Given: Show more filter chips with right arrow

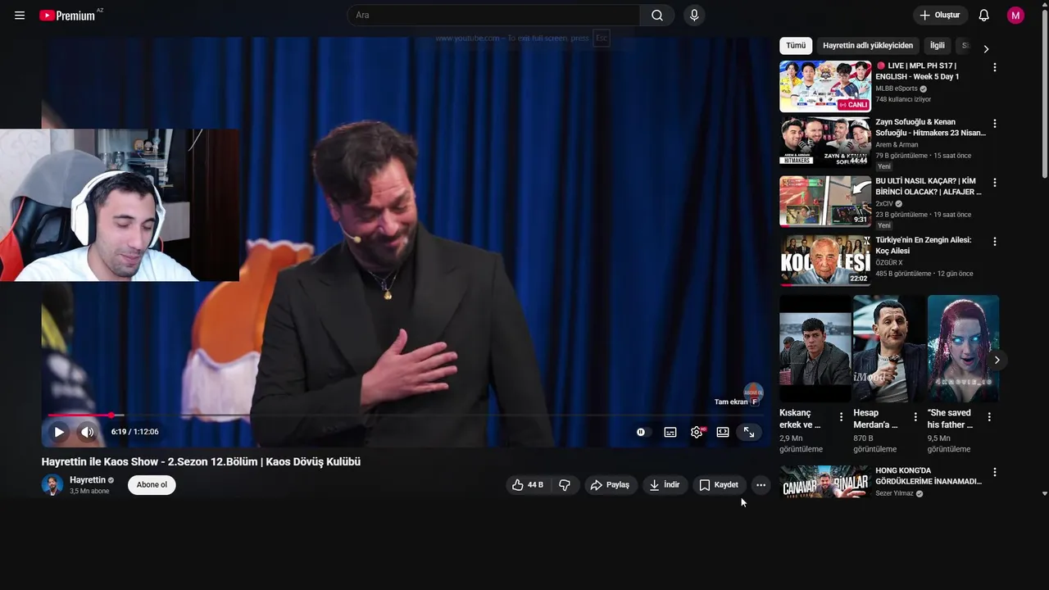Looking at the screenshot, I should (x=986, y=48).
